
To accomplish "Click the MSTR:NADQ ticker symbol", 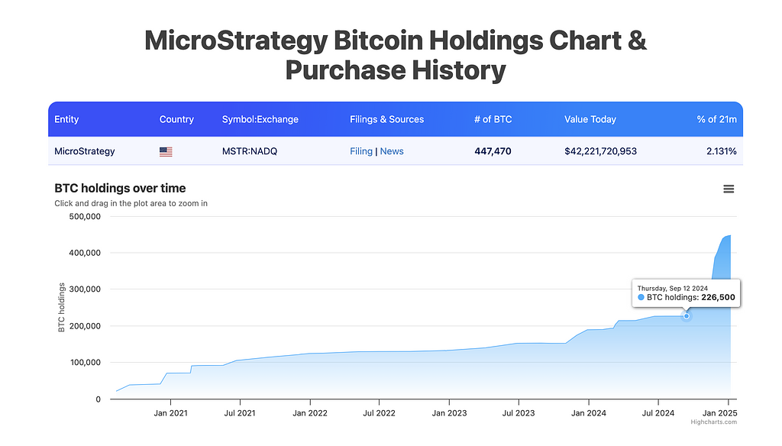I will pos(250,151).
